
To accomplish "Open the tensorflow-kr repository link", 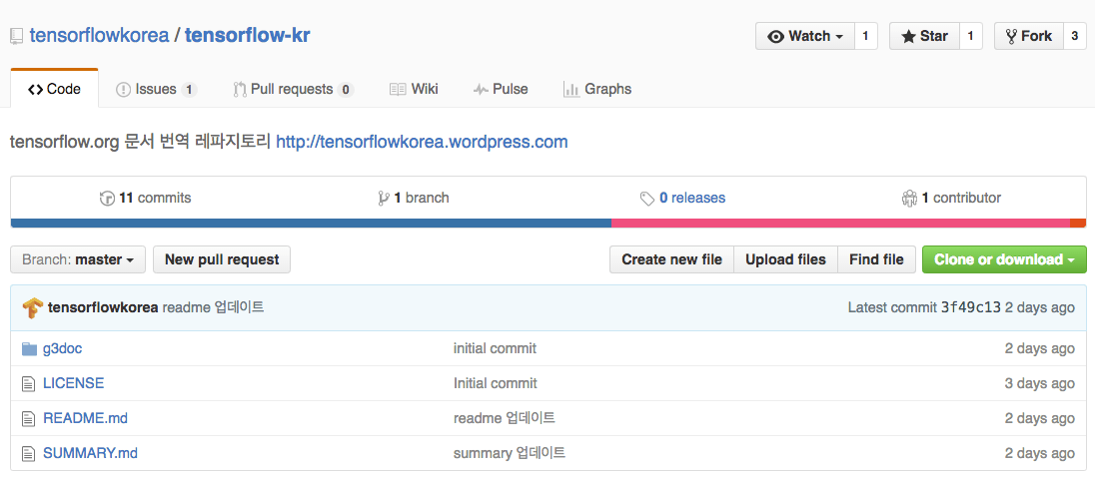I will point(247,36).
